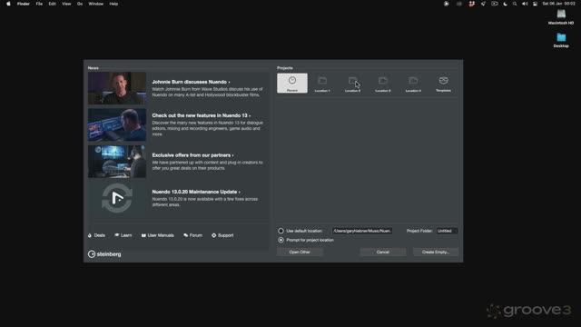Open the File menu
Screen dimensions: 581x327
pos(39,4)
